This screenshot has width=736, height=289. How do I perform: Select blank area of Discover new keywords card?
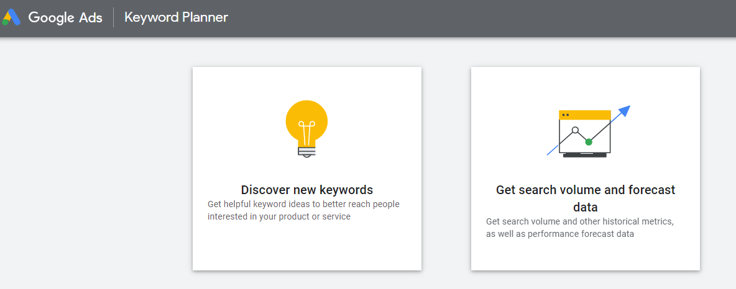point(306,248)
